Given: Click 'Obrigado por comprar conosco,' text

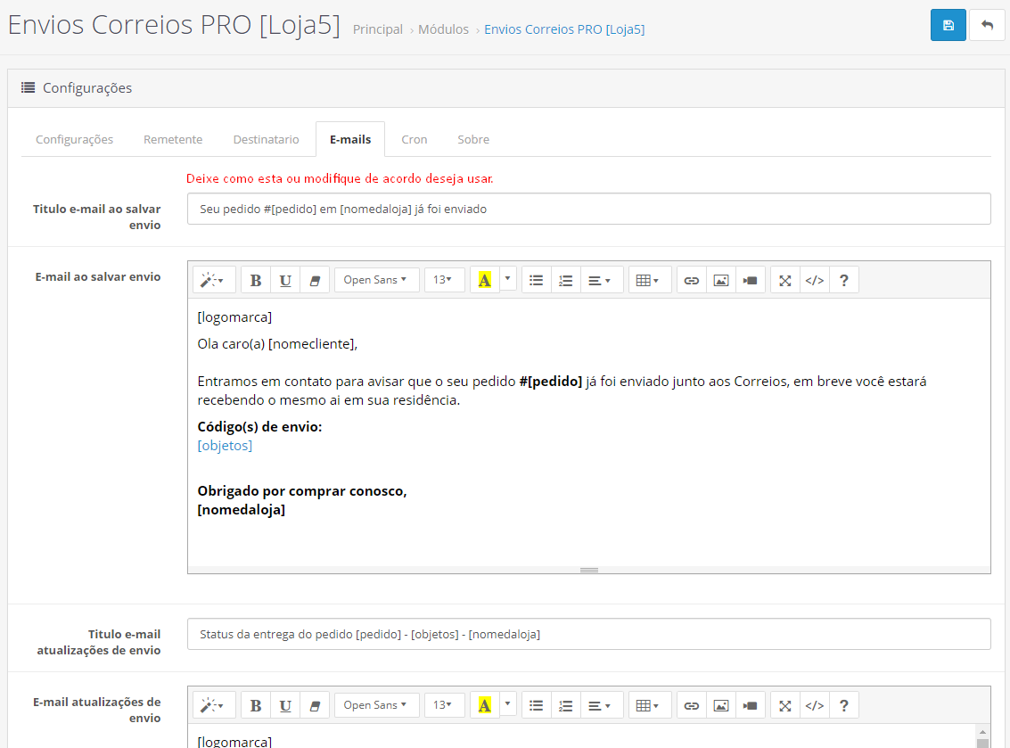Looking at the screenshot, I should pyautogui.click(x=302, y=491).
